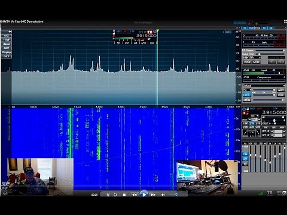Viewport: 287px width, 215px height.
Task: Open the ANT menu
Action: (x=7, y=48)
